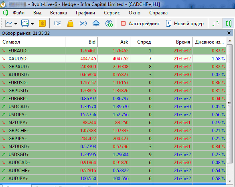The height and width of the screenshot is (187, 235).
Task: Click the EURAUD+ daily change -0.37%
Action: [x=217, y=51]
